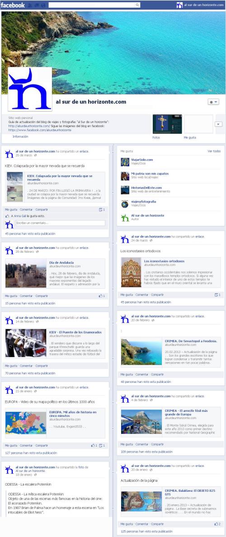Open CRIMEA arrecife fósil link
The width and height of the screenshot is (226, 537).
pos(186,413)
